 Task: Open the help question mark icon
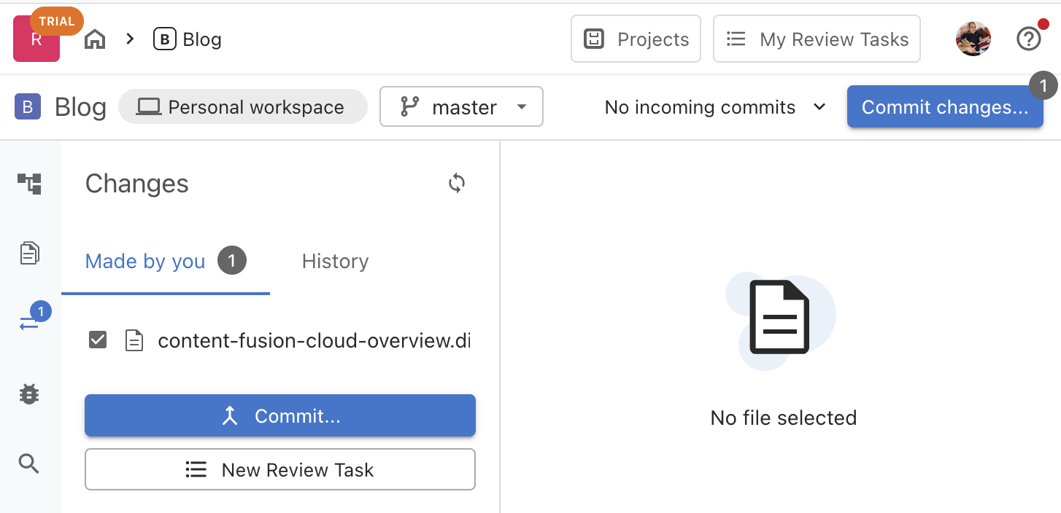point(1028,39)
